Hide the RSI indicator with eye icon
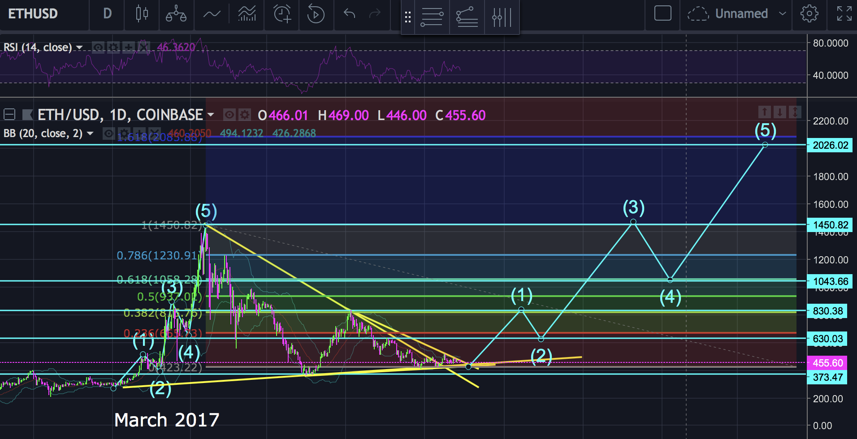 coord(98,47)
